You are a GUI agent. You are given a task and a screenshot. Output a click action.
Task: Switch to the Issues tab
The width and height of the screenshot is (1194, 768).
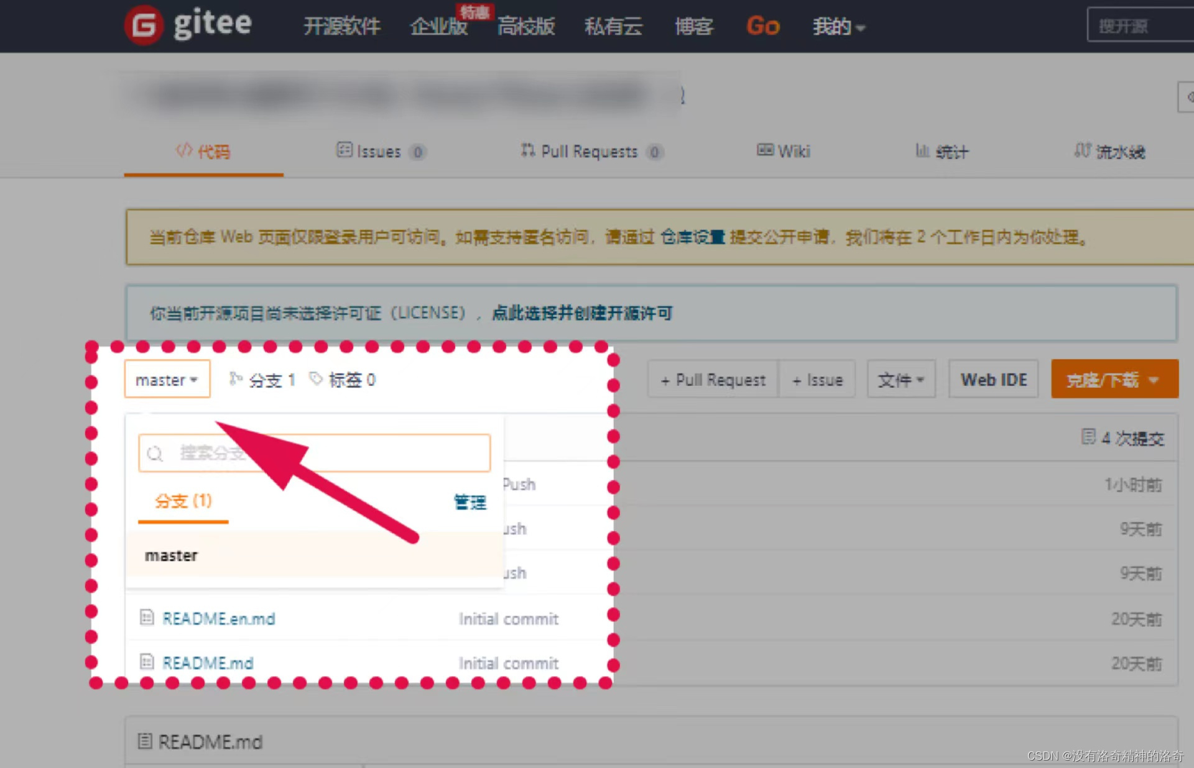coord(380,152)
